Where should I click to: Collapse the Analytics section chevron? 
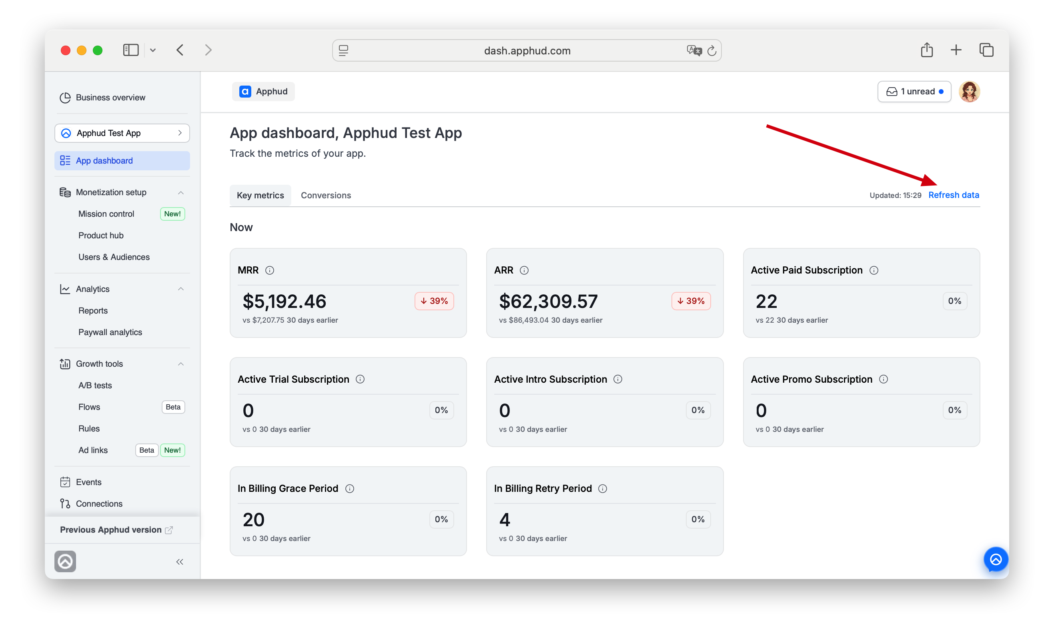coord(180,289)
